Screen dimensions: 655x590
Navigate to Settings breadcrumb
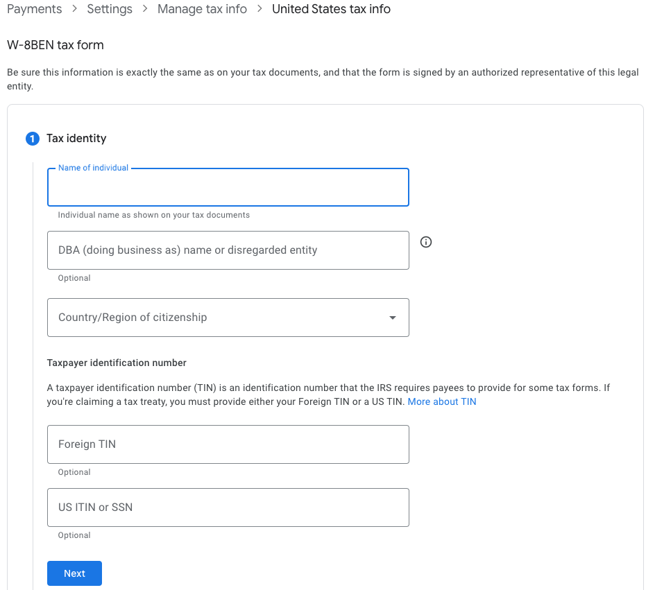click(110, 9)
